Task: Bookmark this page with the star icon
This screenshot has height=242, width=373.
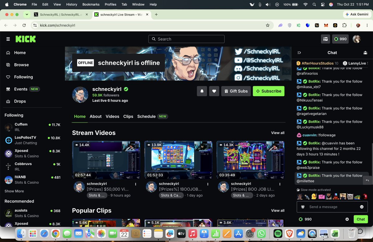Action: click(268, 25)
